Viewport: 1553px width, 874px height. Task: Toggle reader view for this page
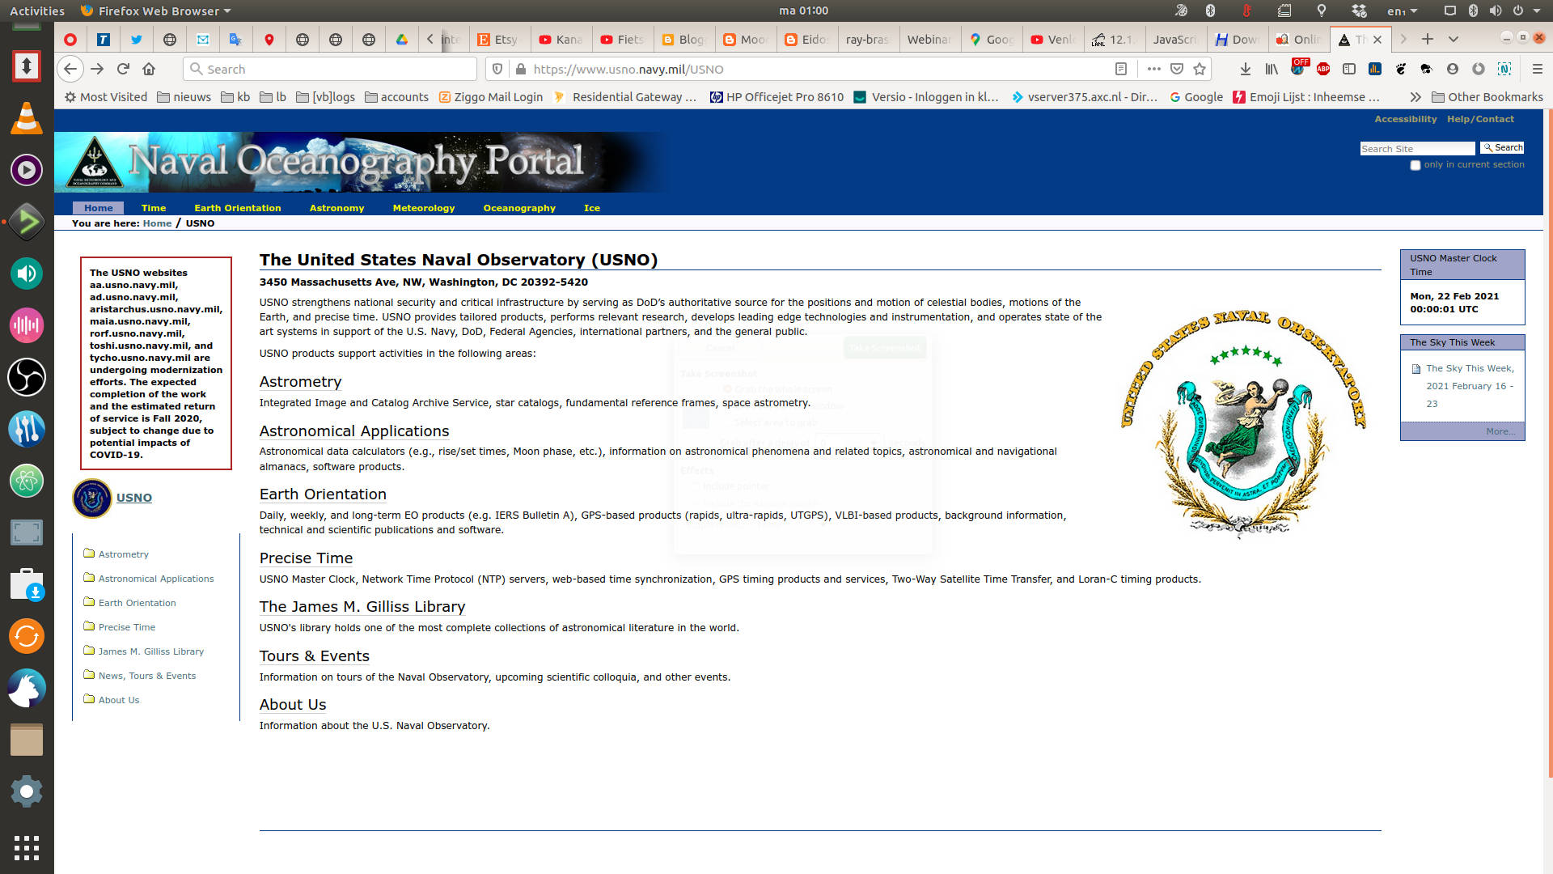click(x=1121, y=69)
